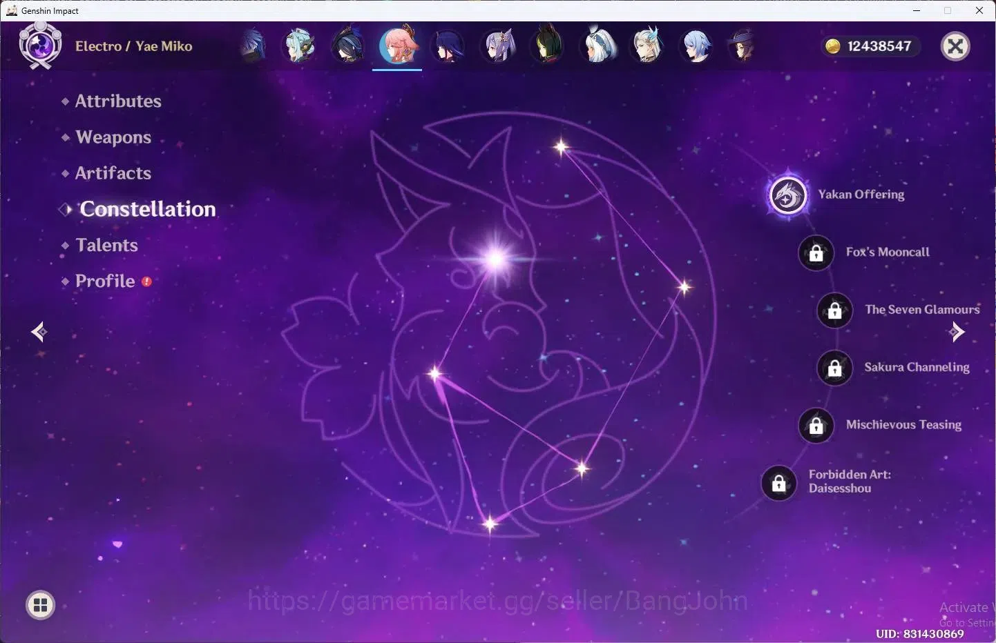Select the silver-haired character with blue ornament
Image resolution: width=996 pixels, height=643 pixels.
pos(647,46)
